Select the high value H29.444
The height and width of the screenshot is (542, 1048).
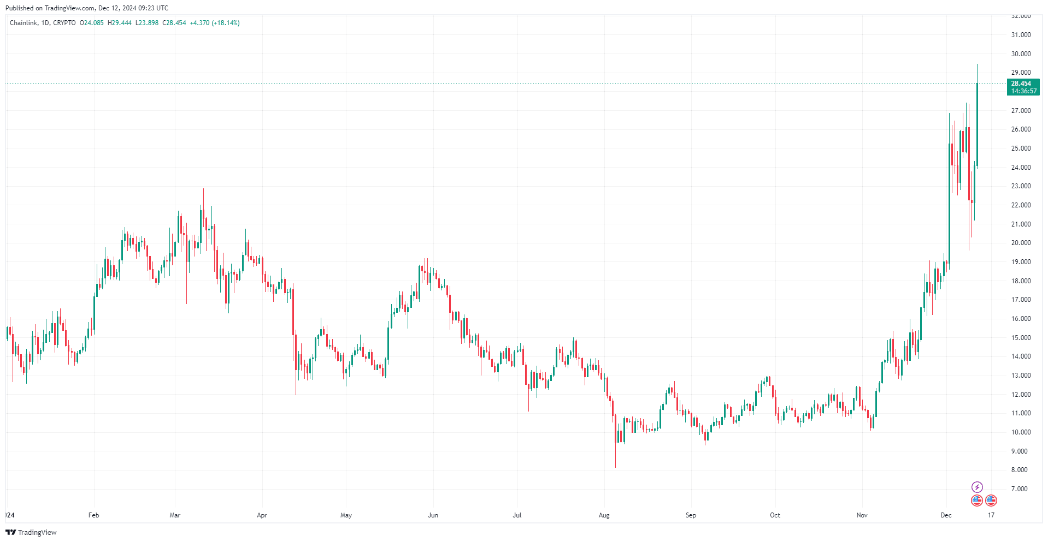tap(120, 23)
